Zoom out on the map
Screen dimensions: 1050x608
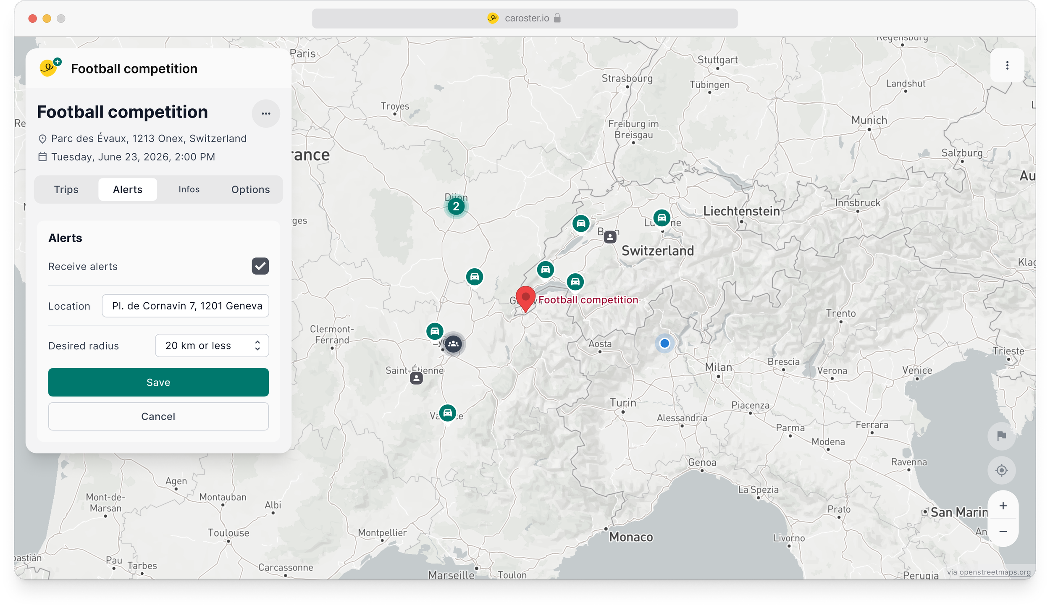[1003, 532]
